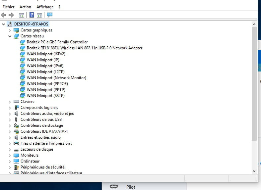
Task: Collapse the DESKTOP-6FRAKOS root node
Action: point(4,24)
